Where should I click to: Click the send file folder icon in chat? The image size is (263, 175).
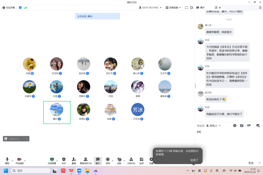[x=242, y=125]
